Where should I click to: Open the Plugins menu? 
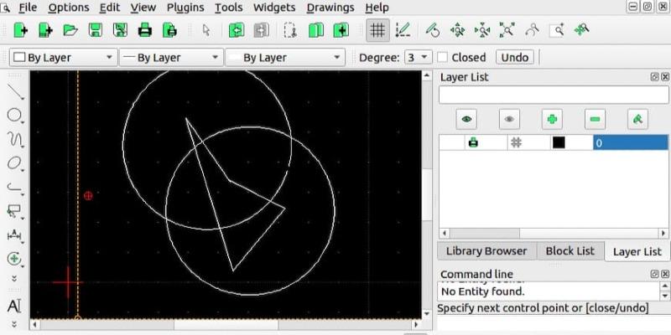click(185, 8)
